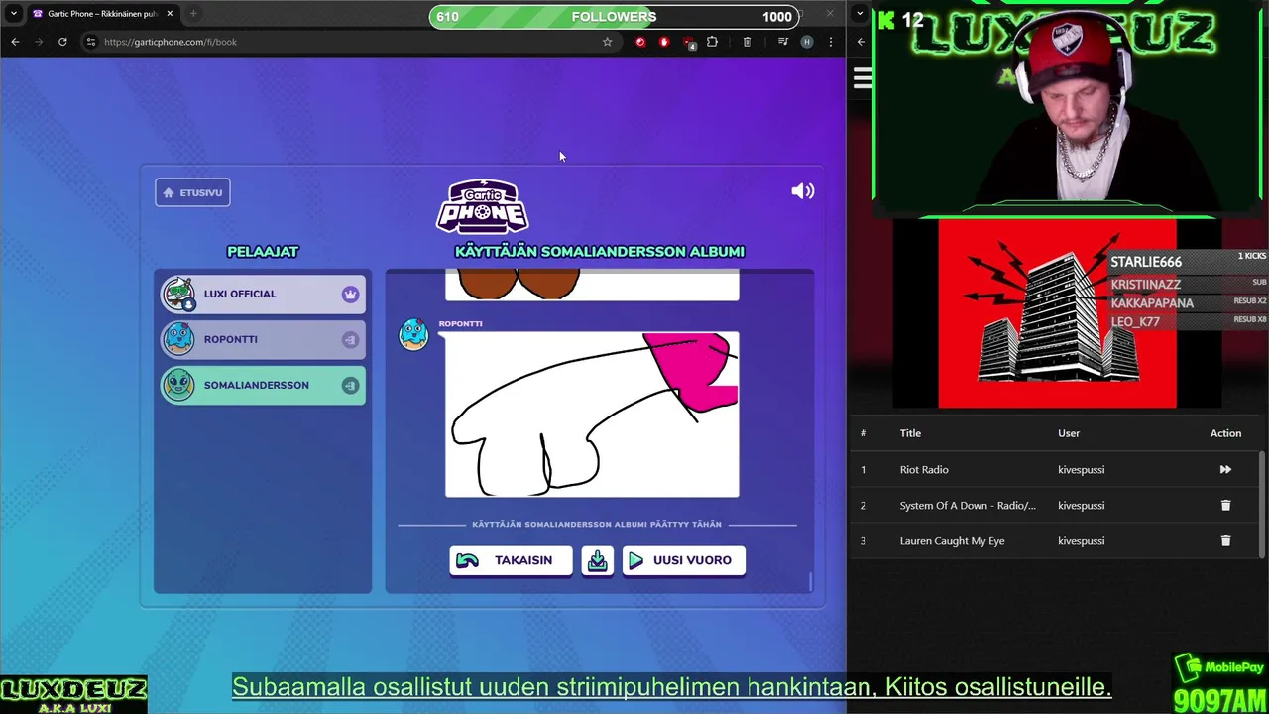
Task: Skip the Riot Radio track
Action: [x=1225, y=470]
